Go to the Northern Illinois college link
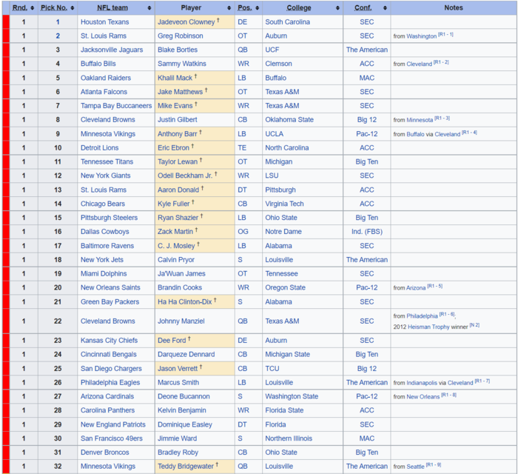This screenshot has width=518, height=474. 290,438
